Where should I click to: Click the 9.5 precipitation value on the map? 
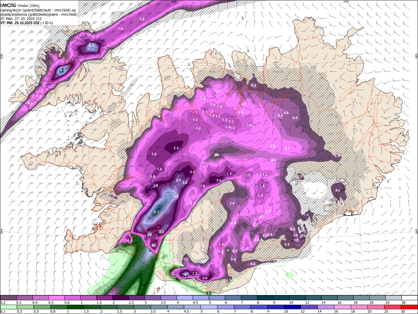tap(63, 70)
